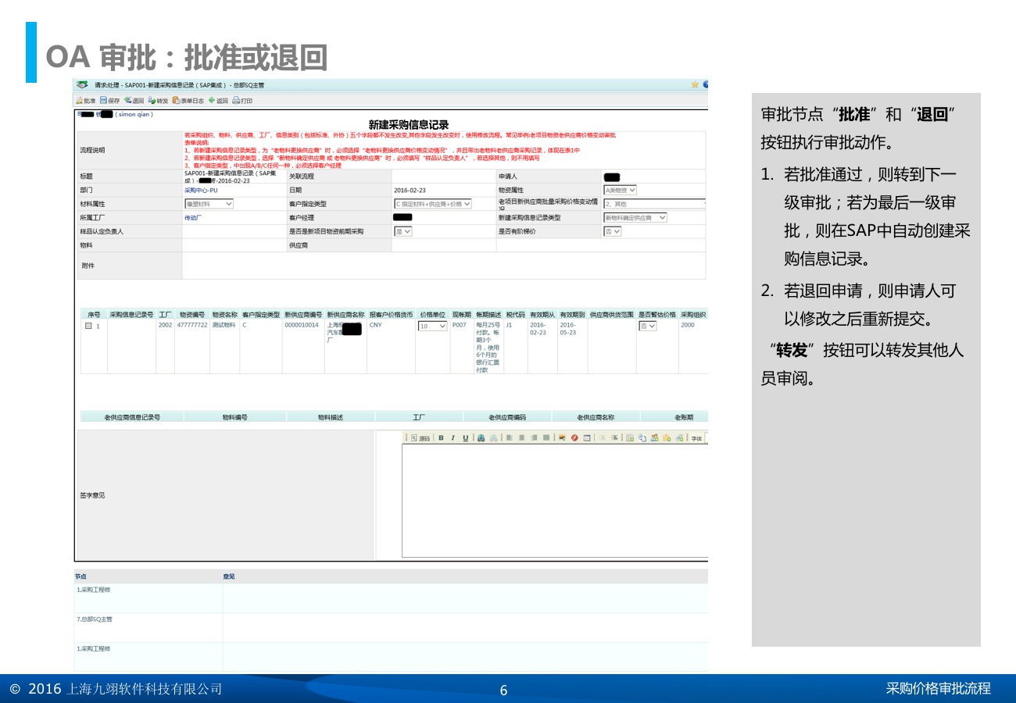Screen dimensions: 1016x703
Task: Click the 传动厂 factory link
Action: pos(192,218)
